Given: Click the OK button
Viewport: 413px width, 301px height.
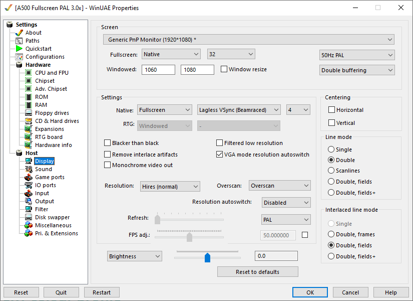Looking at the screenshot, I should tap(310, 292).
